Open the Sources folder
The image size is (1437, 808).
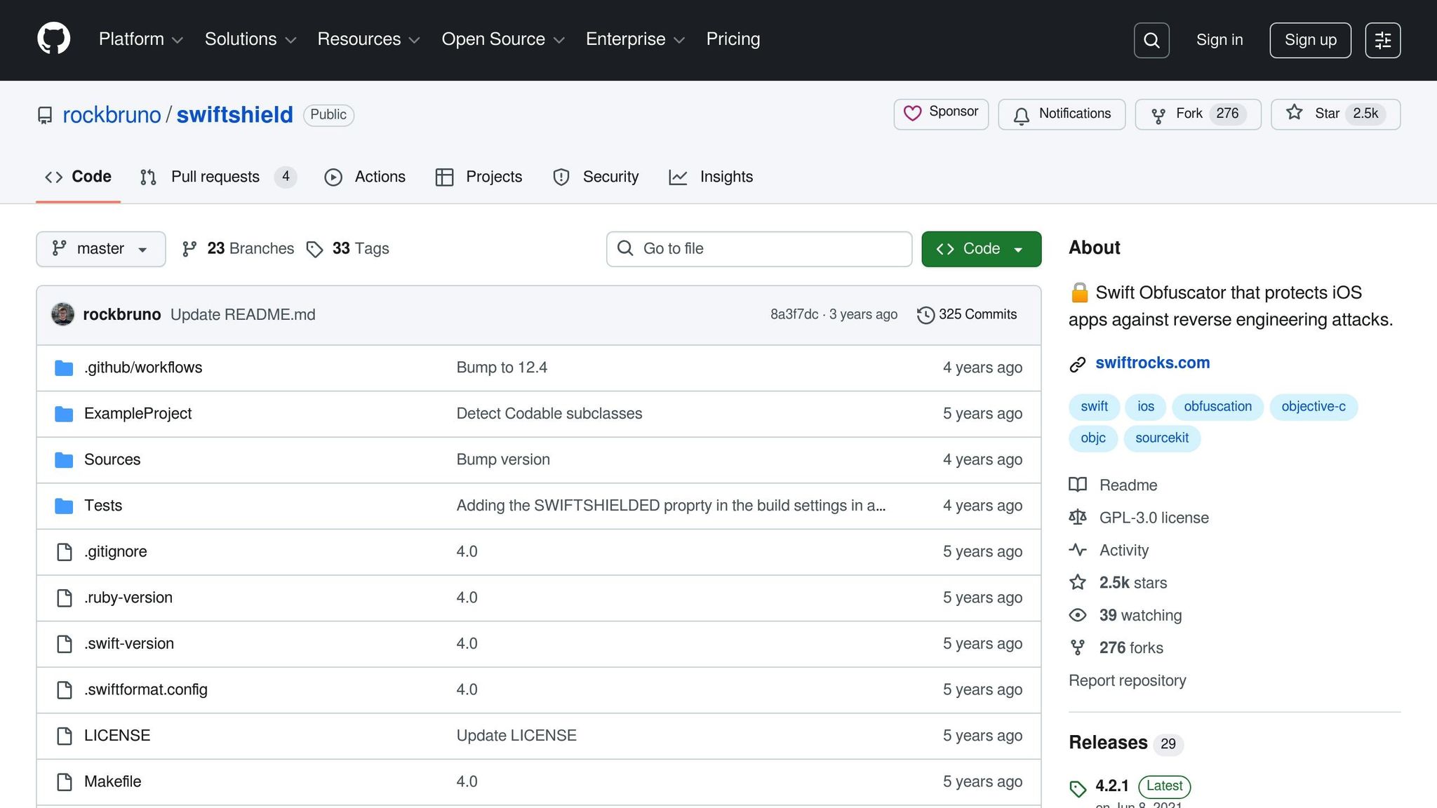pyautogui.click(x=112, y=459)
